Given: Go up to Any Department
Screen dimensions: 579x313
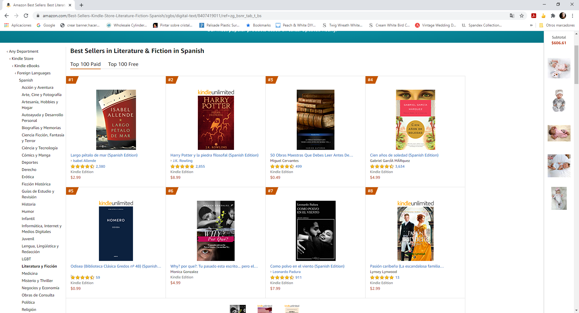Looking at the screenshot, I should coord(24,51).
